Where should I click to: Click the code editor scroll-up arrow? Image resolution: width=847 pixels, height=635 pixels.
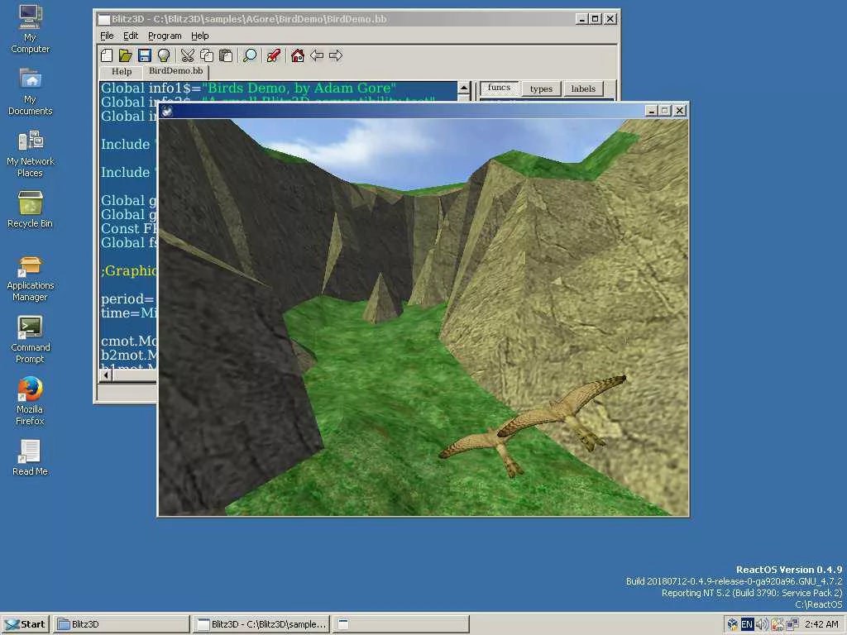(463, 88)
